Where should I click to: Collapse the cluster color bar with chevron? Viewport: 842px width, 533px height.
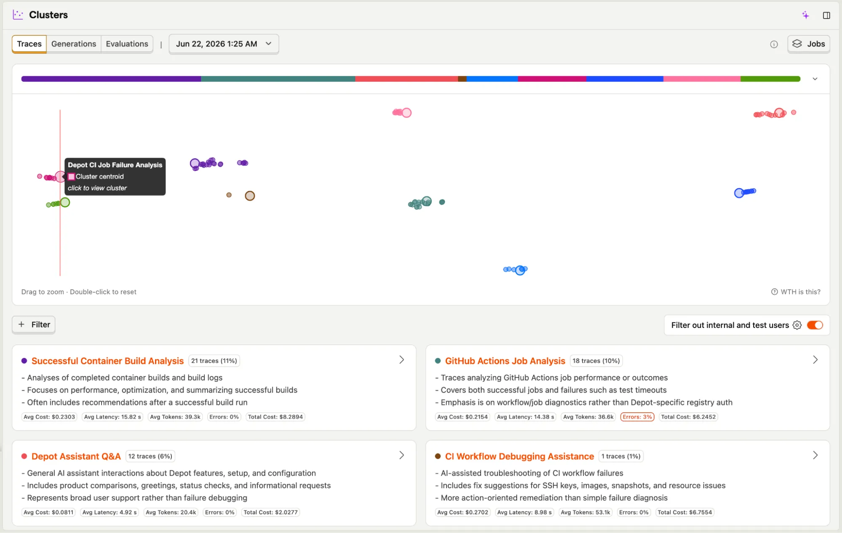click(815, 79)
